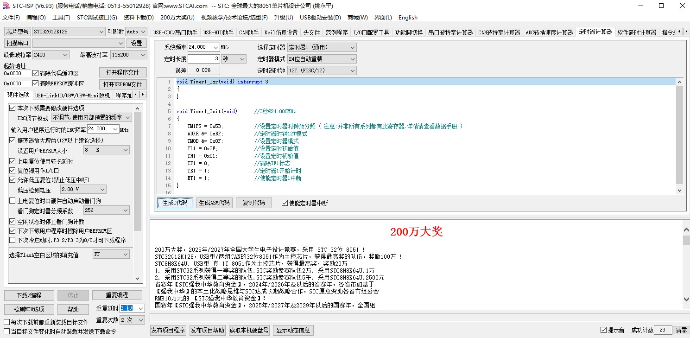Switch to the 软件延时计算器 tab
Image resolution: width=690 pixels, height=338 pixels.
tap(637, 32)
